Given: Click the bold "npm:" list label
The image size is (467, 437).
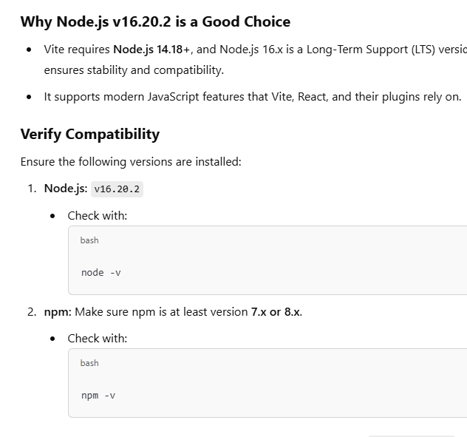Looking at the screenshot, I should click(58, 311).
